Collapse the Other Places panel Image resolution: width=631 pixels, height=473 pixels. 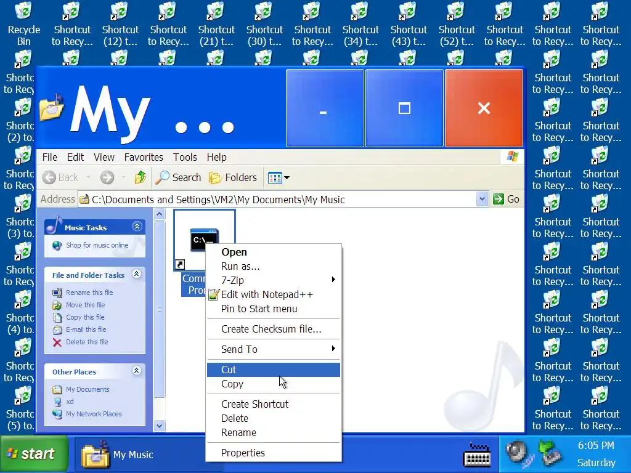137,371
